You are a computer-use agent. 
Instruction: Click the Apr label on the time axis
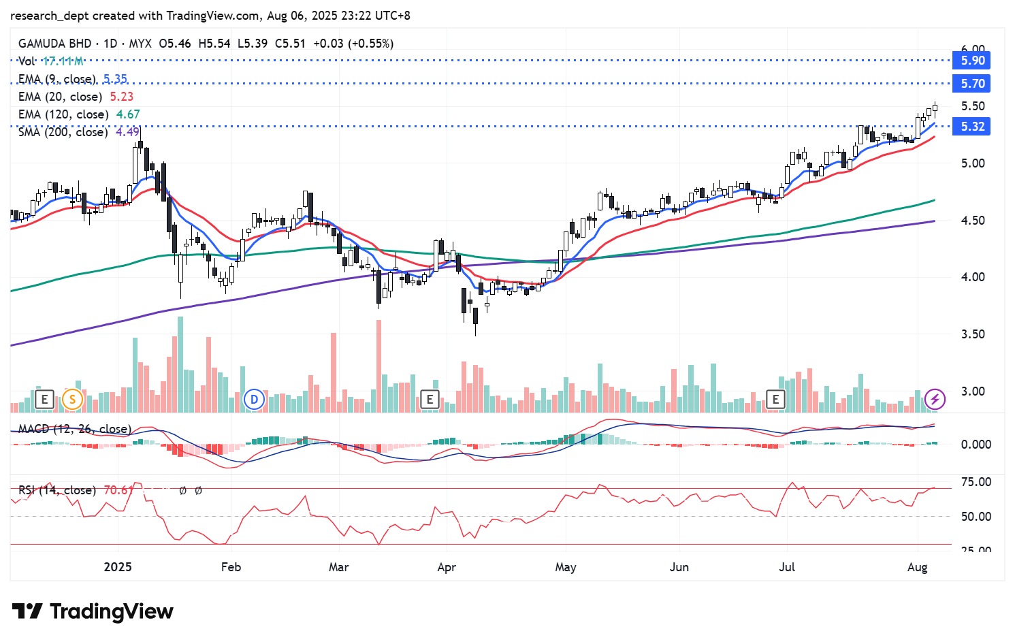point(447,567)
